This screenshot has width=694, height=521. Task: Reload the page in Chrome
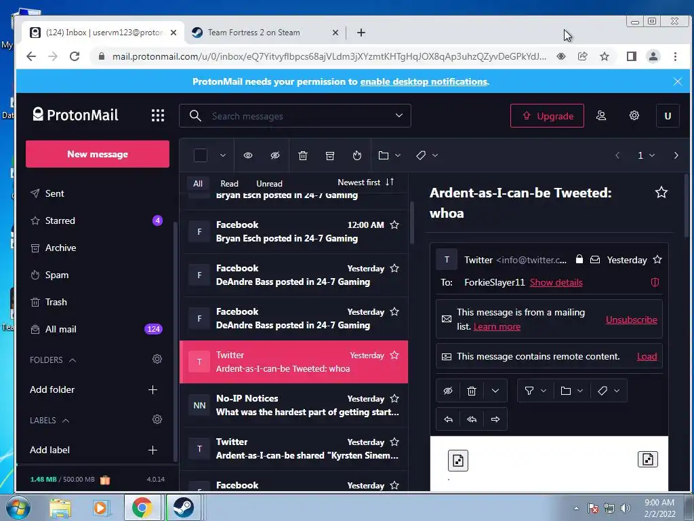[75, 56]
